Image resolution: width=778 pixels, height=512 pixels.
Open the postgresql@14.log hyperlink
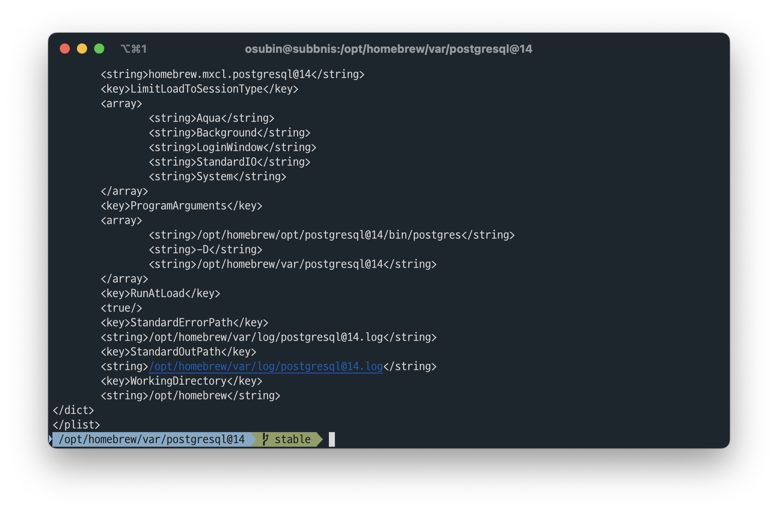point(265,366)
